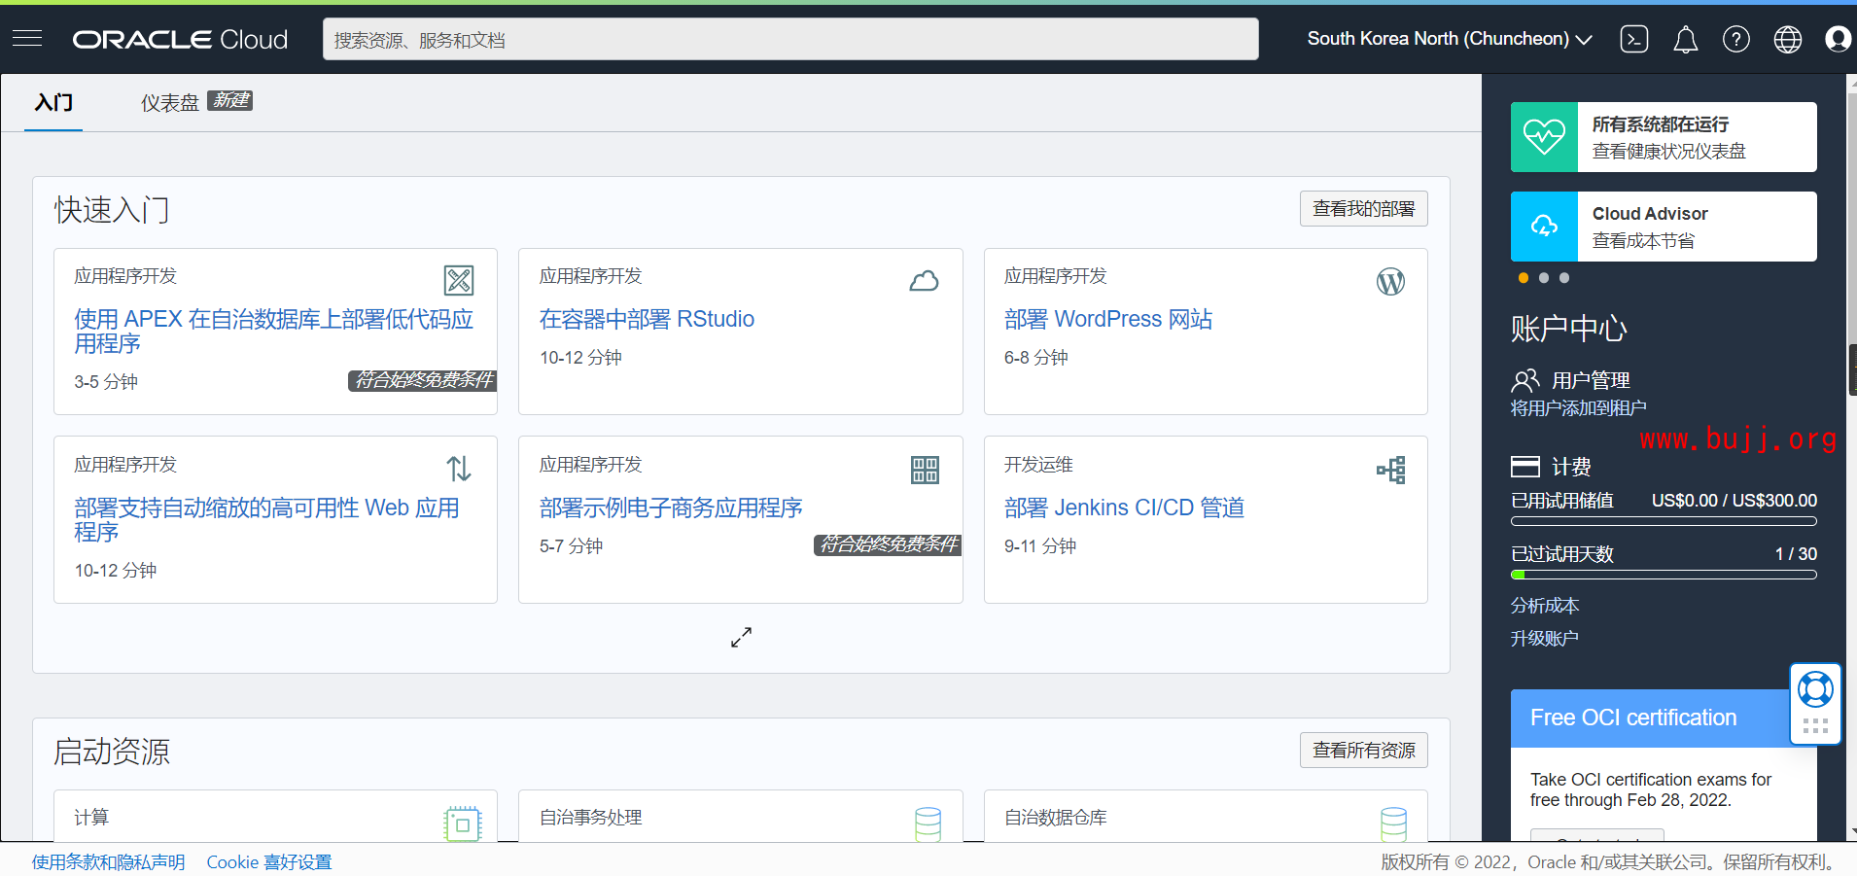The image size is (1857, 876).
Task: Open the Cloud Advisor cost savings card
Action: 1663,227
